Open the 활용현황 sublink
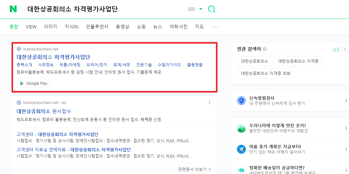The image size is (349, 174). (195, 65)
